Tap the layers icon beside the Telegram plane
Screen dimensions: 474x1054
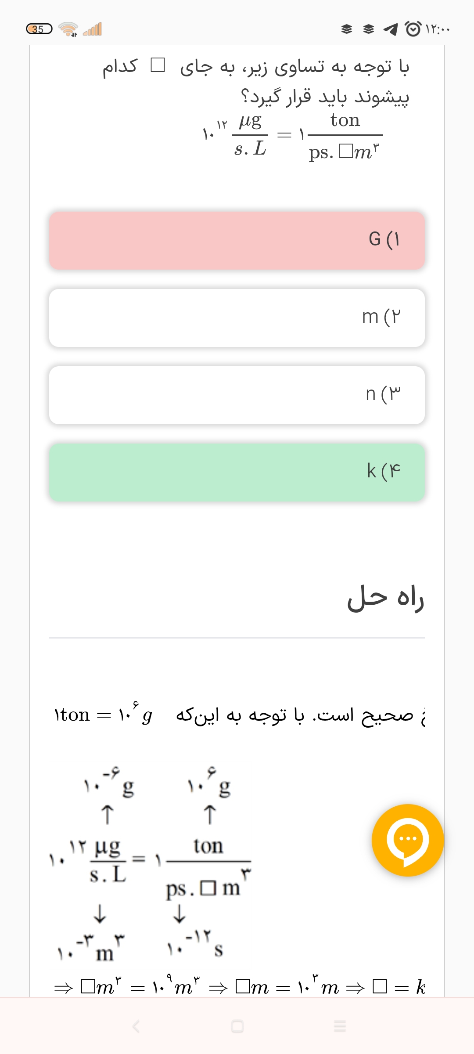tap(369, 29)
